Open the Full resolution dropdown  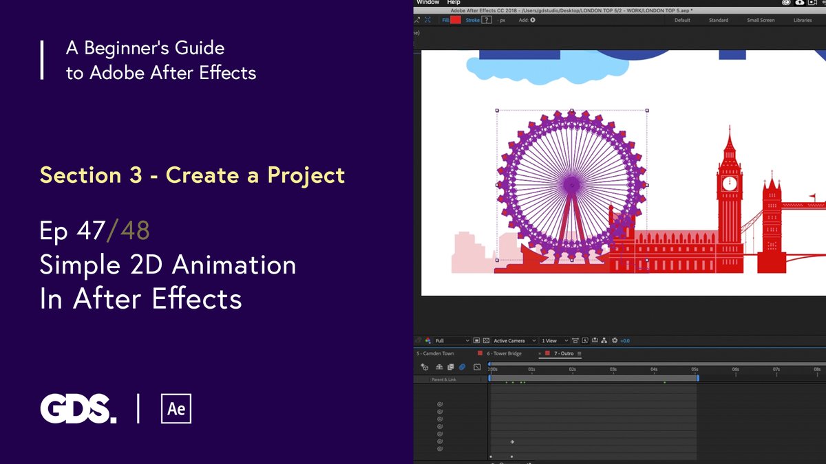click(452, 341)
